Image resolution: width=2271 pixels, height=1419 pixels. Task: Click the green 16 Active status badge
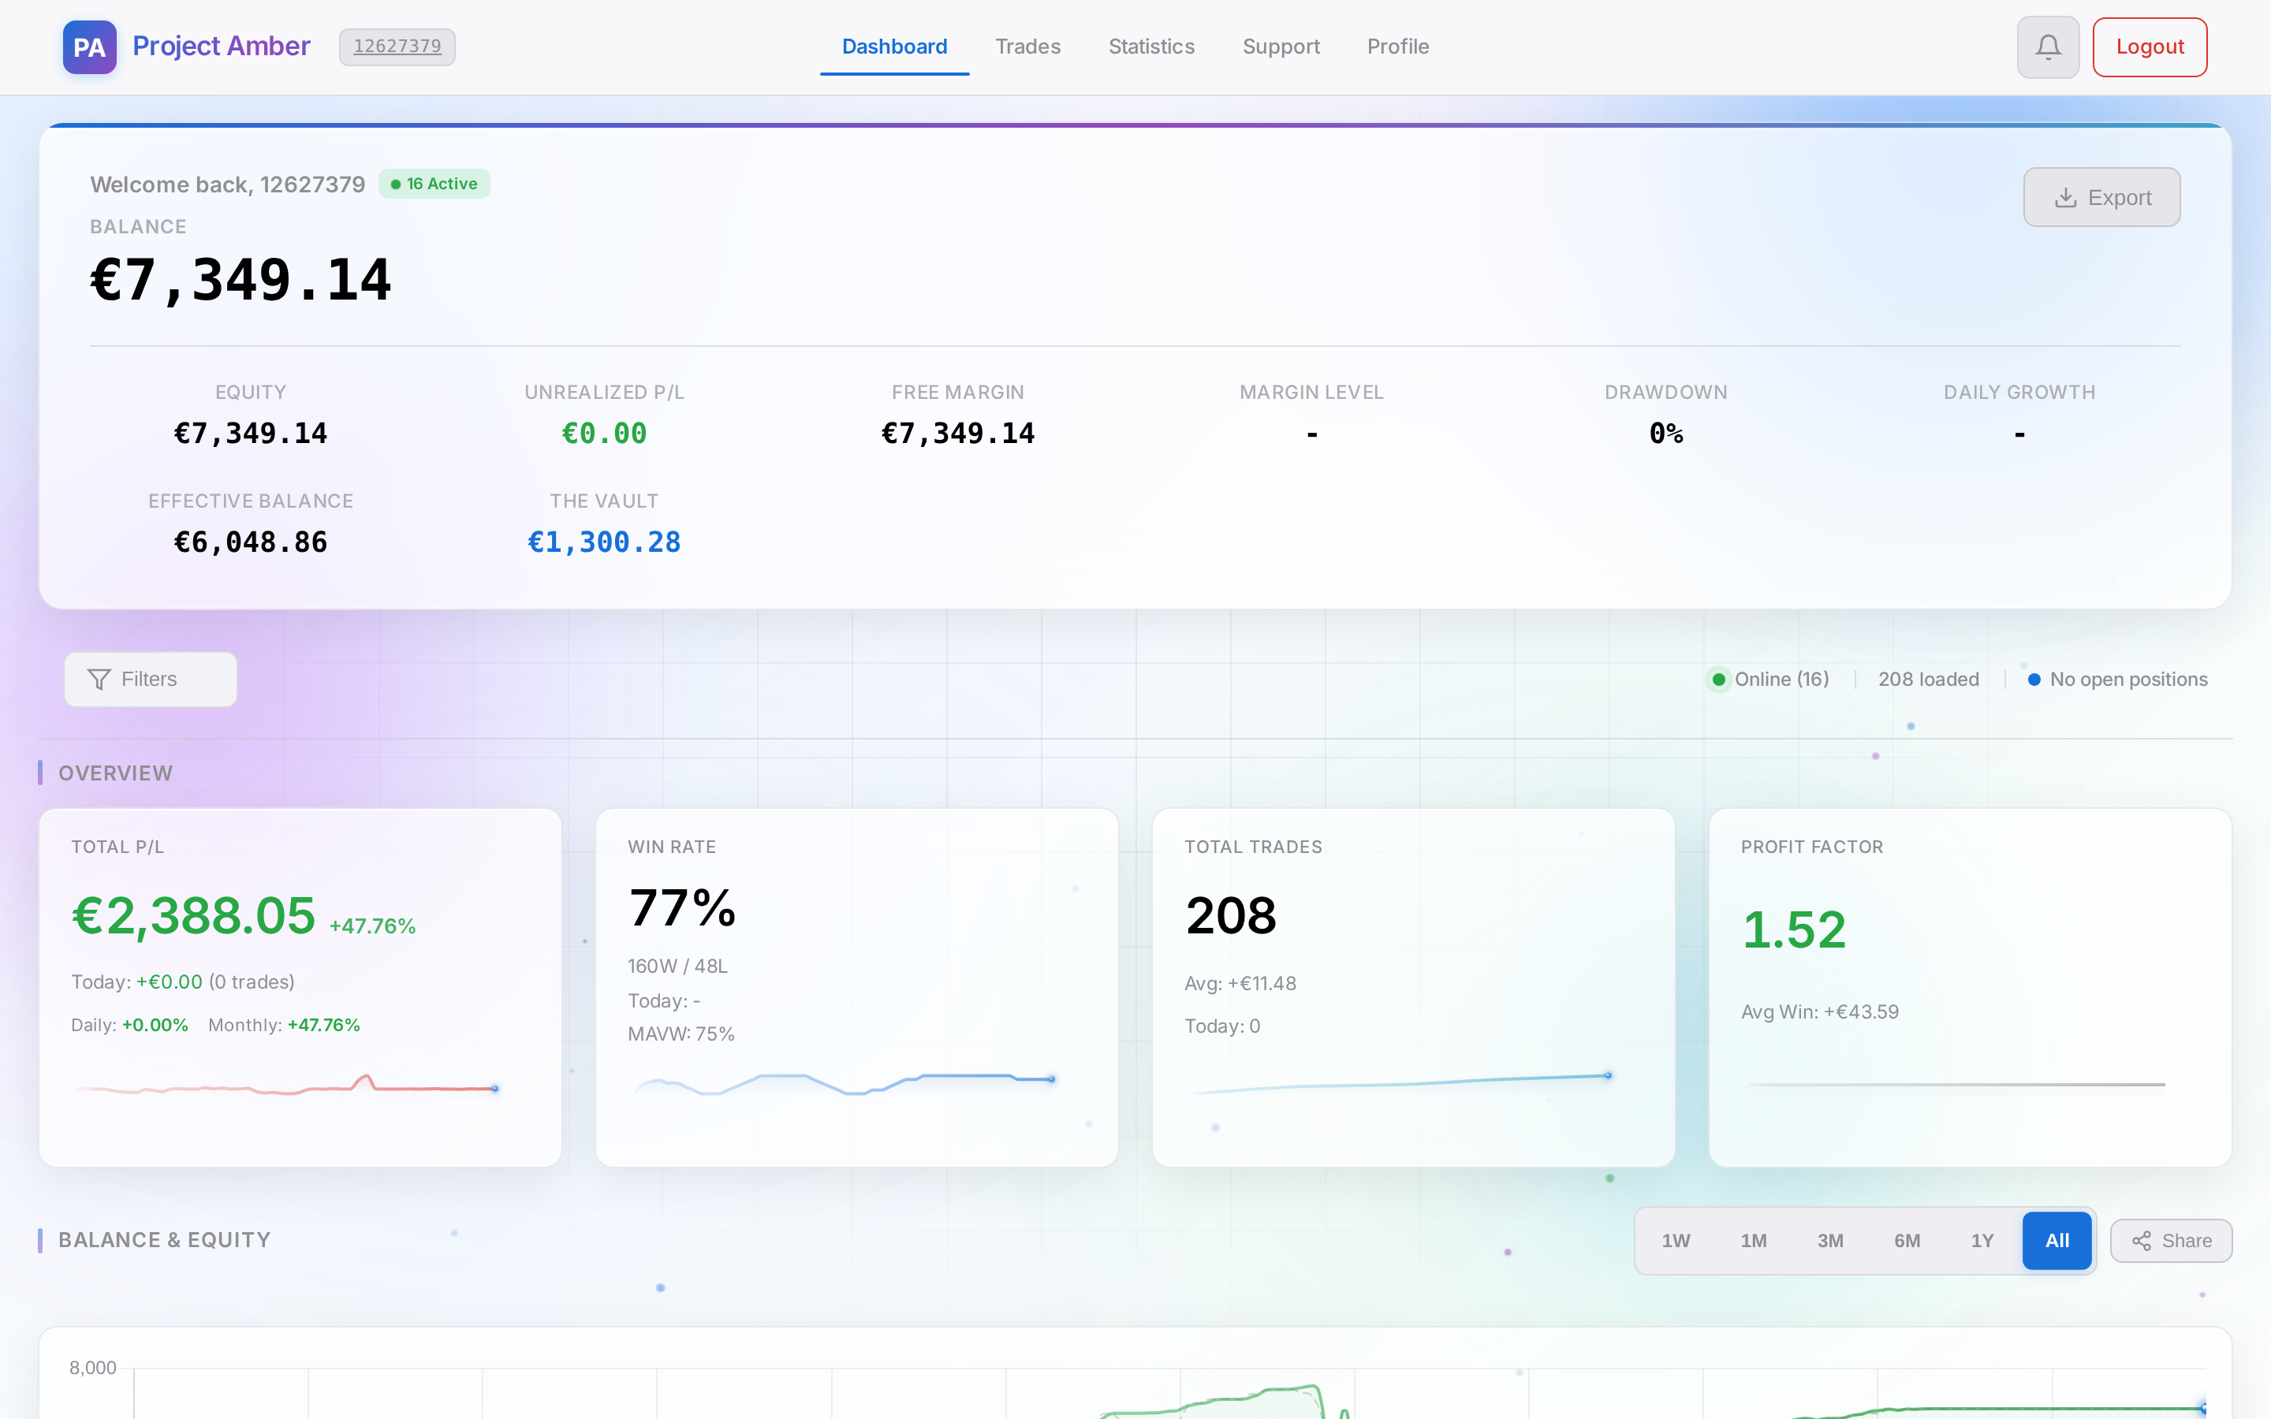tap(433, 184)
